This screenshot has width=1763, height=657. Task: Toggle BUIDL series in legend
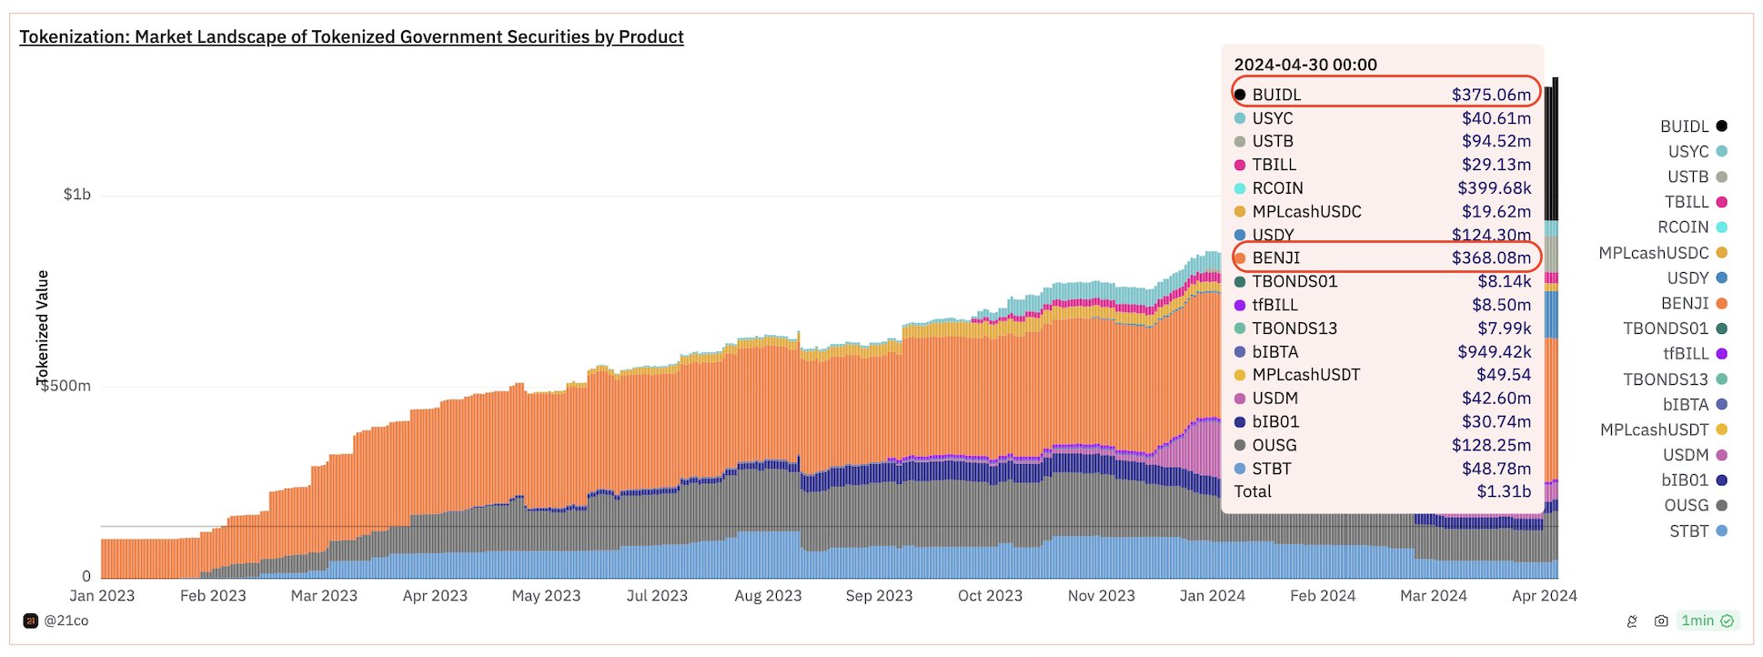click(1693, 126)
